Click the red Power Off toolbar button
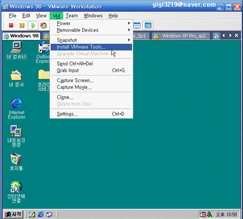 (x=11, y=25)
